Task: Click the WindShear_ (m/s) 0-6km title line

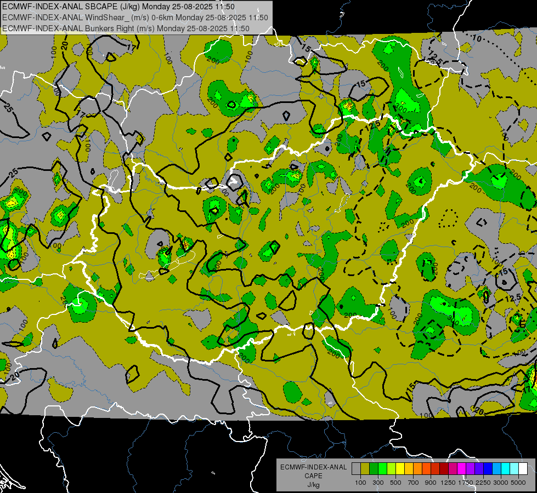Action: pos(135,18)
